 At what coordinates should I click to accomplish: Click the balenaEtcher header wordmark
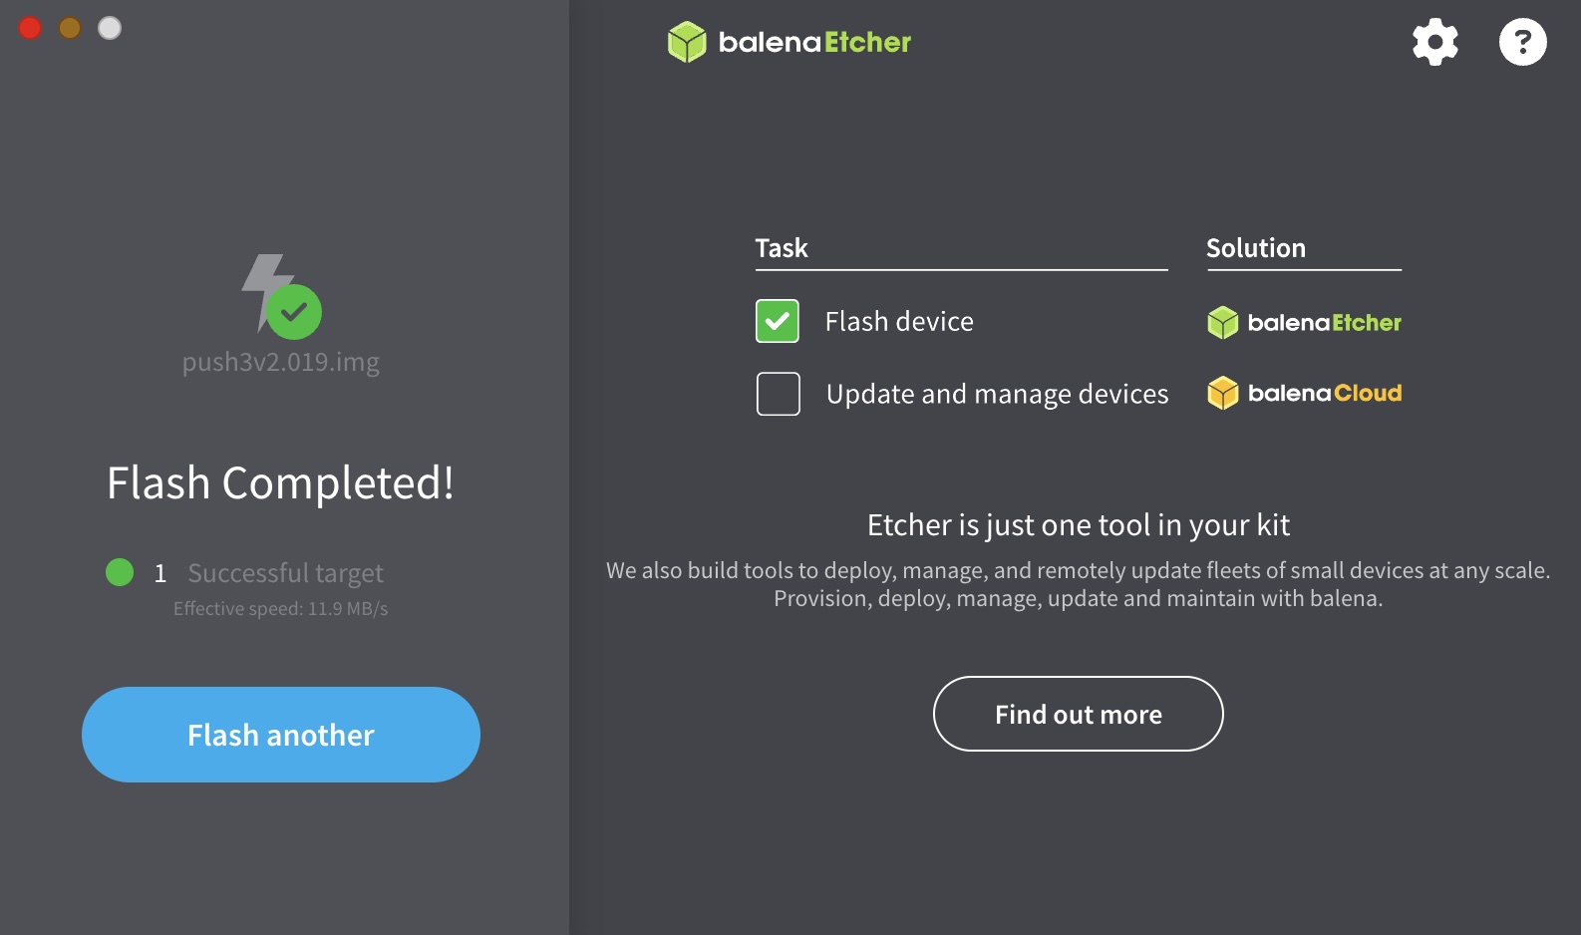point(814,42)
